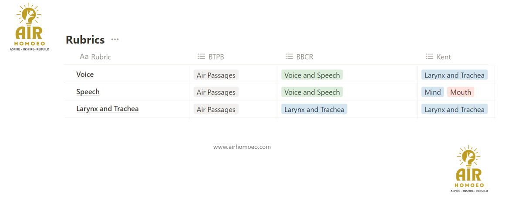Open the Larynx and Trachea rubric row title

(x=108, y=109)
